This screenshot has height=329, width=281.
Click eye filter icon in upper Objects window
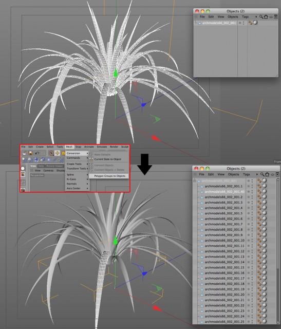[271, 17]
